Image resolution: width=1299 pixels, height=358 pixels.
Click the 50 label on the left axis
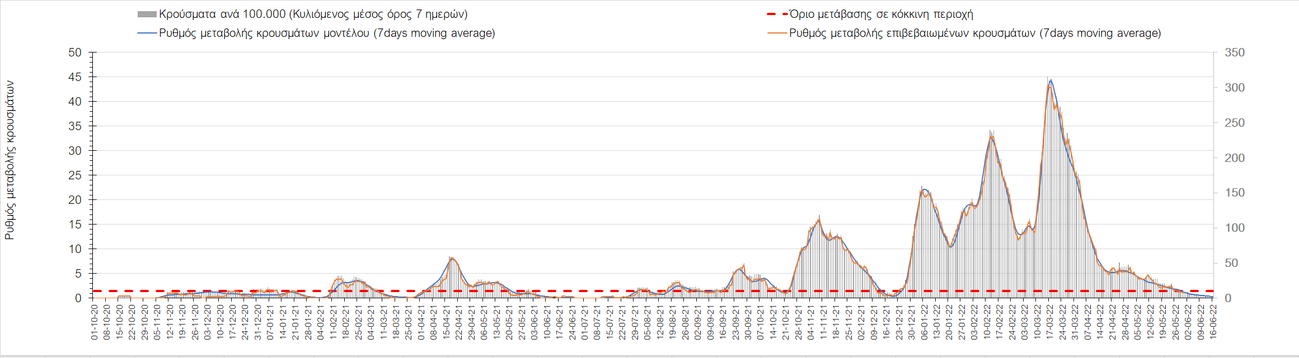coord(74,52)
